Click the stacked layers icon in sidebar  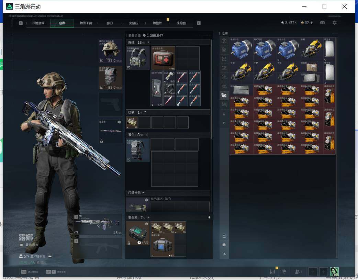pos(224,245)
